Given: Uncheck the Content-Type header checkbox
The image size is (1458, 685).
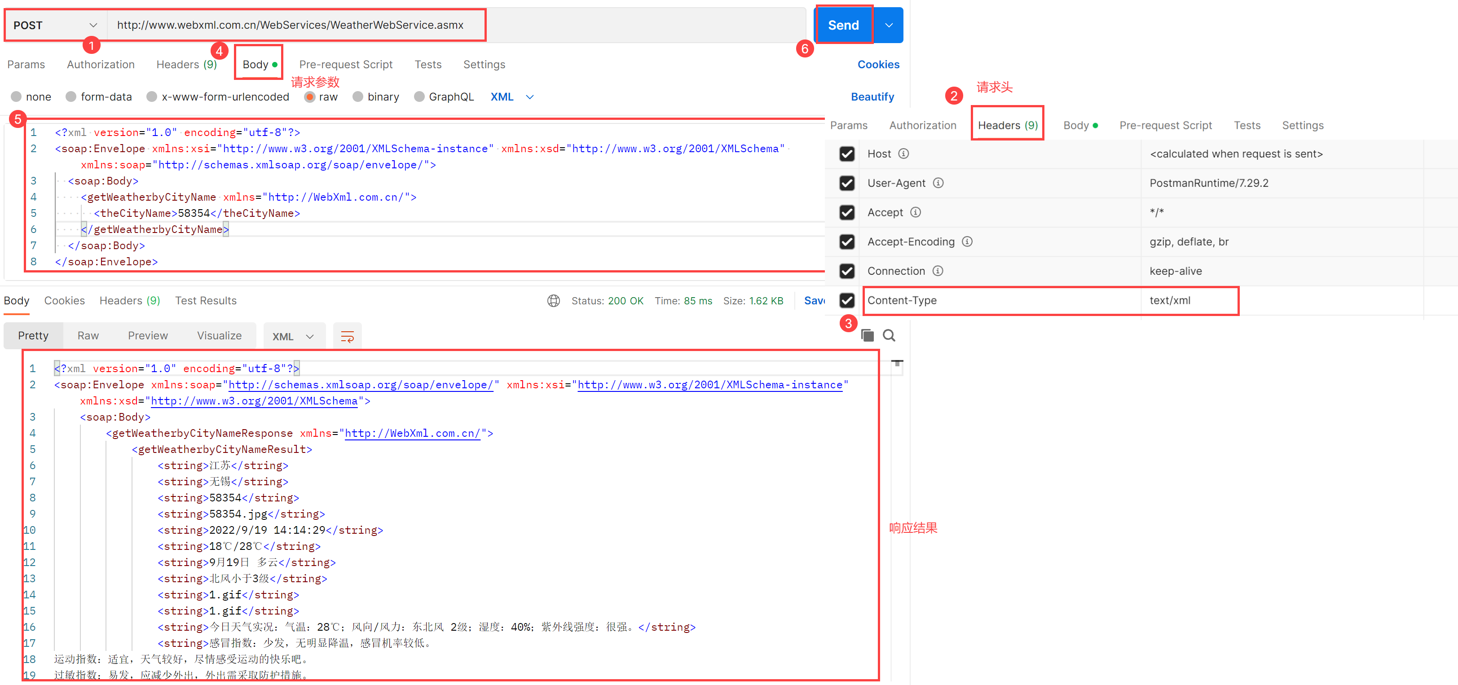Looking at the screenshot, I should tap(847, 300).
